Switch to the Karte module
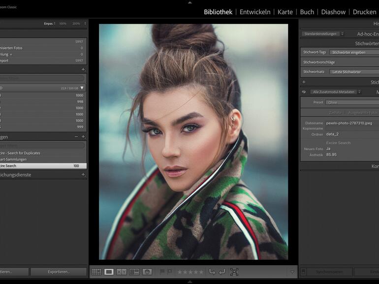The width and height of the screenshot is (379, 284). 285,12
